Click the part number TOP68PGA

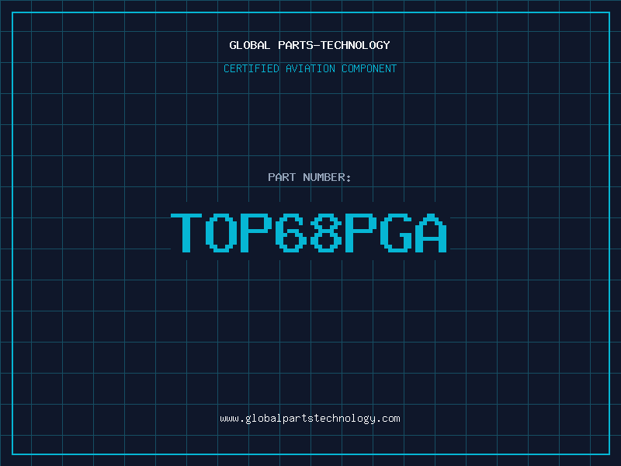(x=309, y=232)
